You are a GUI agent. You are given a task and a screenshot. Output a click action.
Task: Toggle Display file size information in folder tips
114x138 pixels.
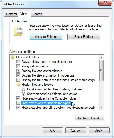[x=18, y=75]
